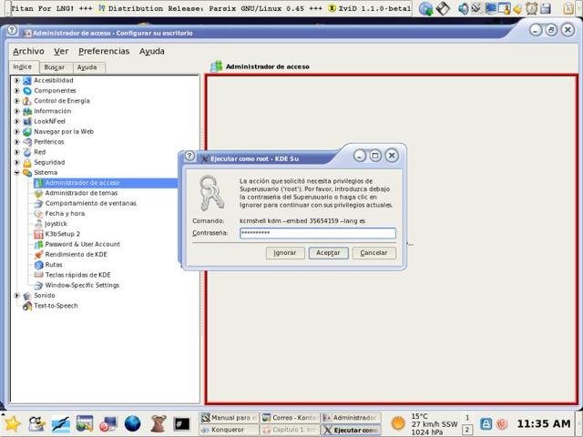This screenshot has height=437, width=583.
Task: Launch the terminal from the bottom panel
Action: pyautogui.click(x=182, y=423)
